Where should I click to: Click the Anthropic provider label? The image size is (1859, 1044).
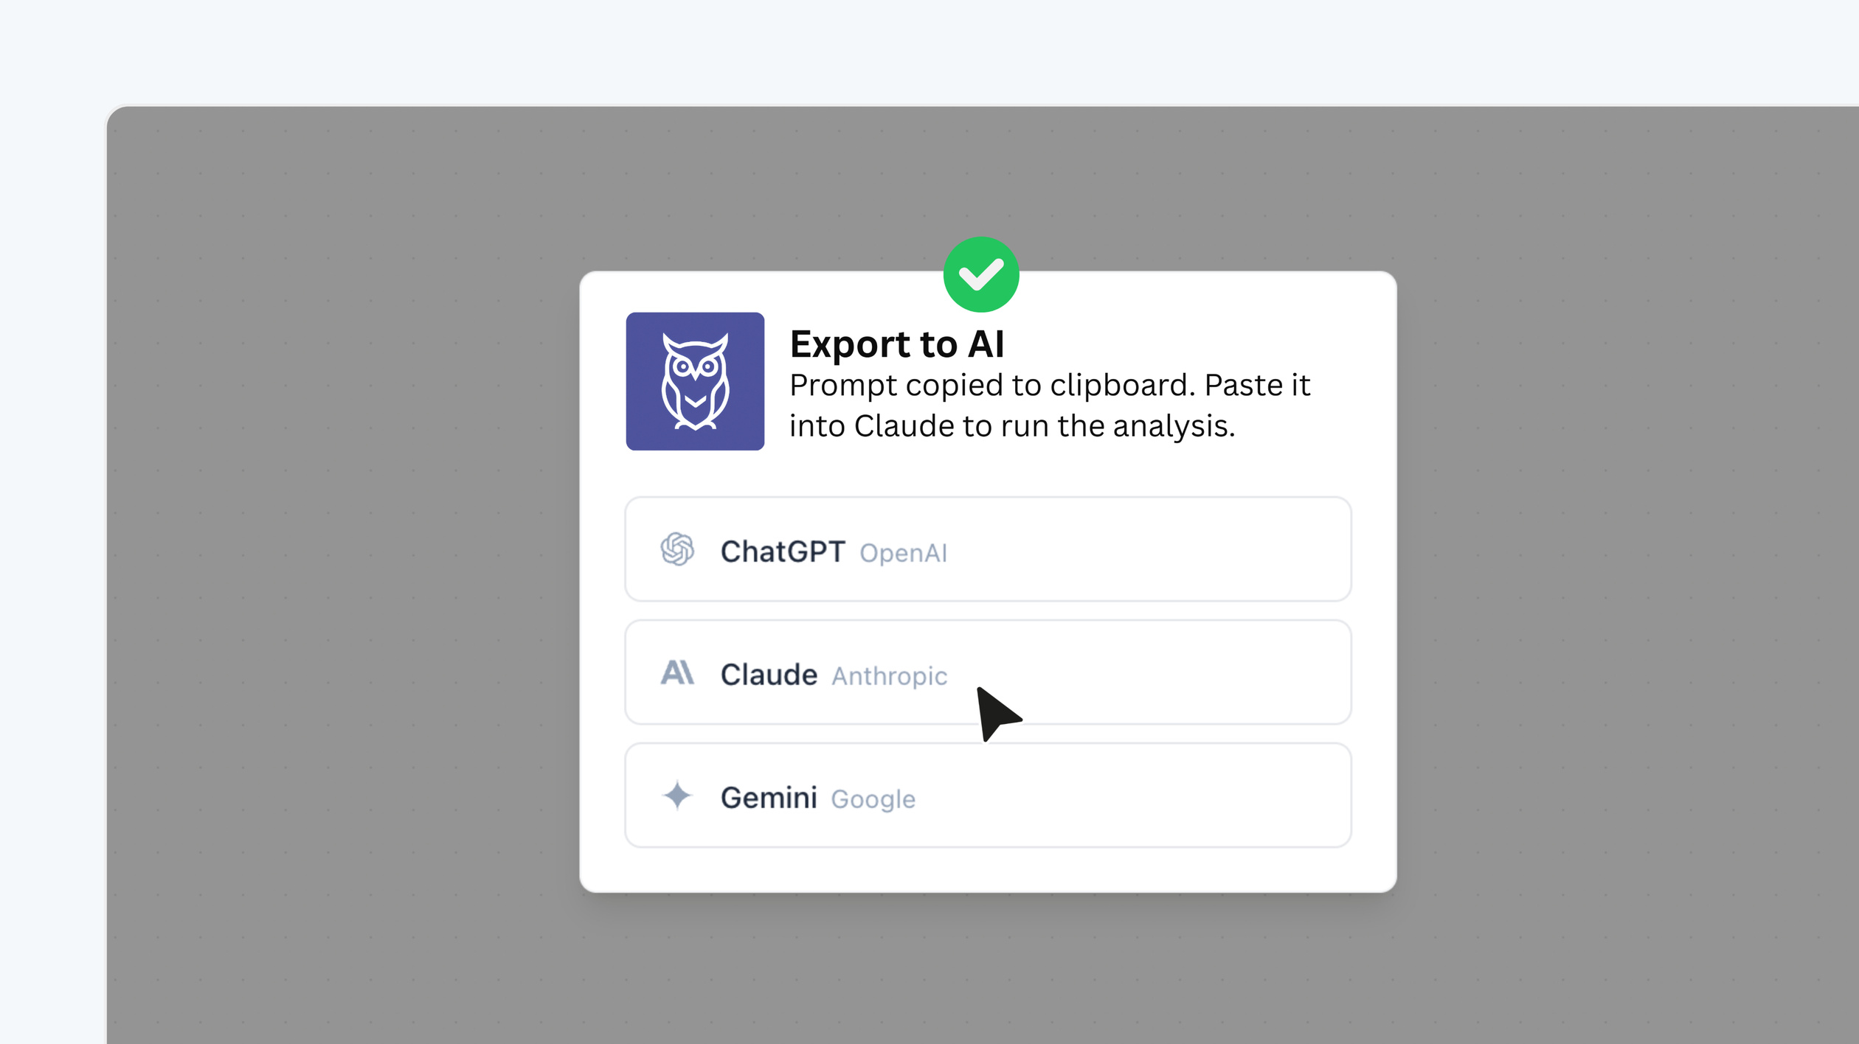coord(890,676)
